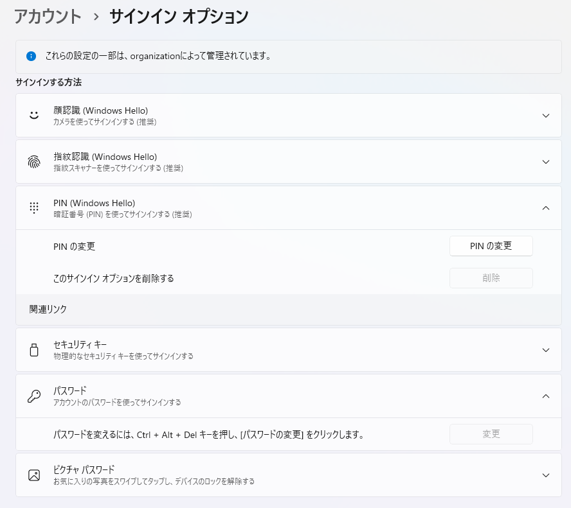
Task: Click the 変更 button in the password row
Action: [491, 434]
